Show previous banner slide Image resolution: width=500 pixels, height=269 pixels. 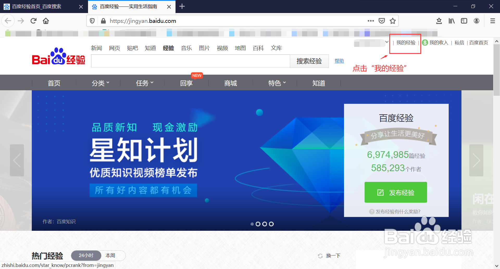coord(17,160)
